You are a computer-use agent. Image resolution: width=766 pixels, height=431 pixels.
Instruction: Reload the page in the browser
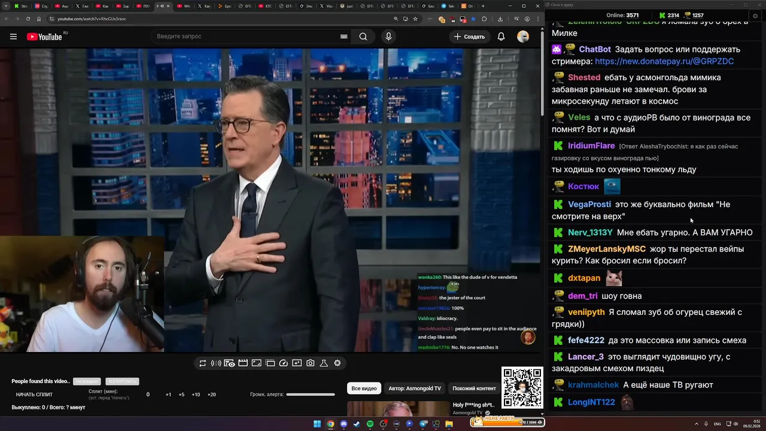pos(28,19)
